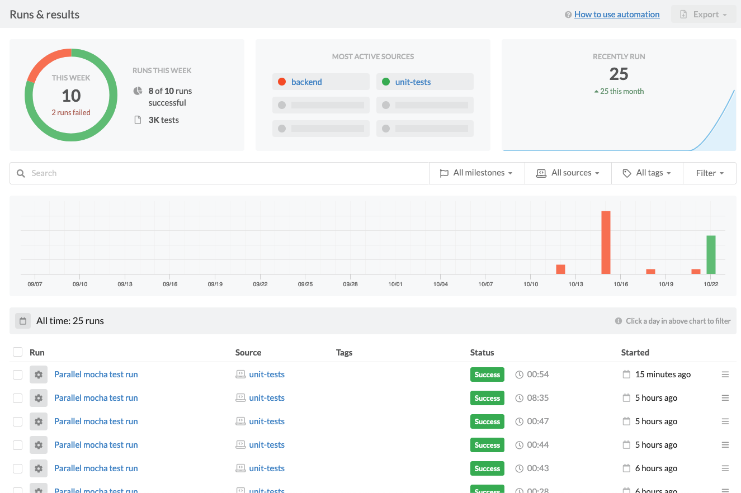Click the sources computer icon in filter bar
This screenshot has height=493, width=741.
(541, 173)
